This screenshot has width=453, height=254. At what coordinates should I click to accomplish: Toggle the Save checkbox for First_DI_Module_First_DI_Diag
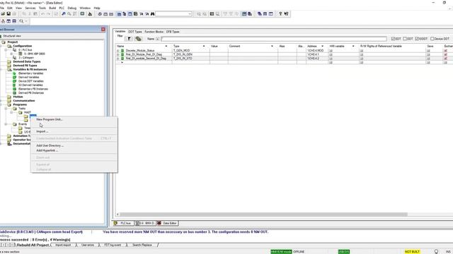point(428,54)
